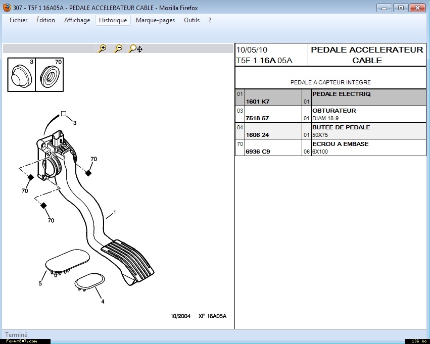Open the ? help menu
The height and width of the screenshot is (344, 430).
click(210, 20)
